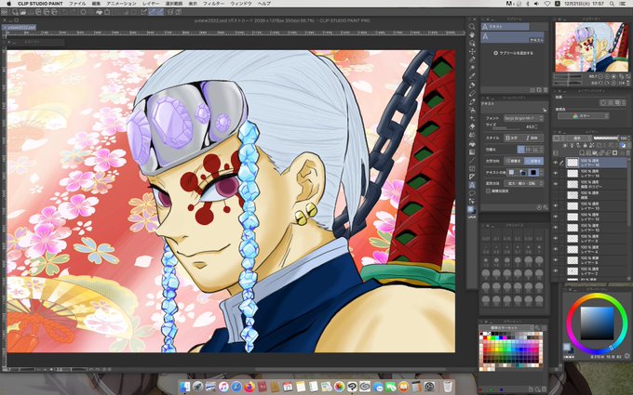Viewport: 633px width, 395px height.
Task: Open transform method dropdown 拡大・縮小・回転
Action: (x=523, y=183)
